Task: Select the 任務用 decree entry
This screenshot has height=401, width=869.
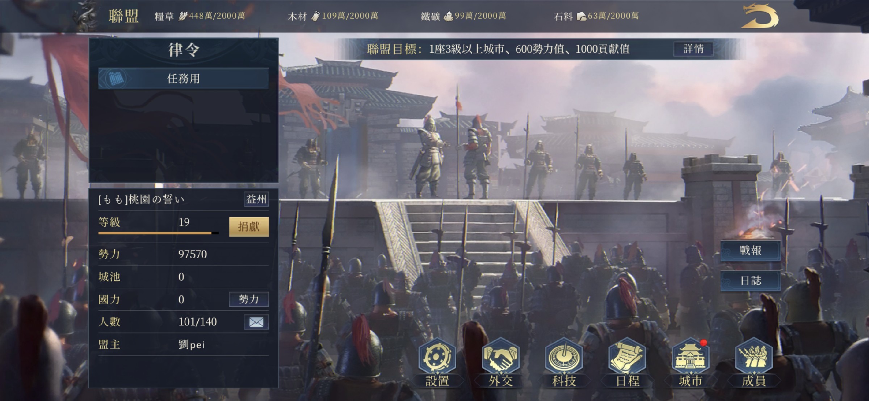Action: click(x=184, y=78)
